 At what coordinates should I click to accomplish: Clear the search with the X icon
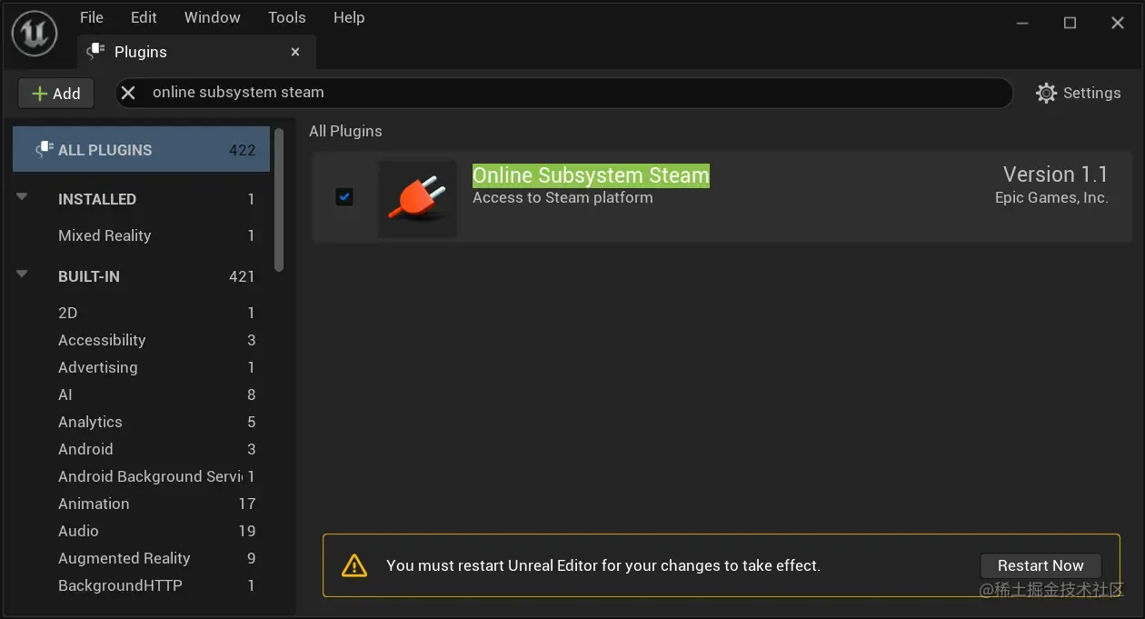click(128, 93)
